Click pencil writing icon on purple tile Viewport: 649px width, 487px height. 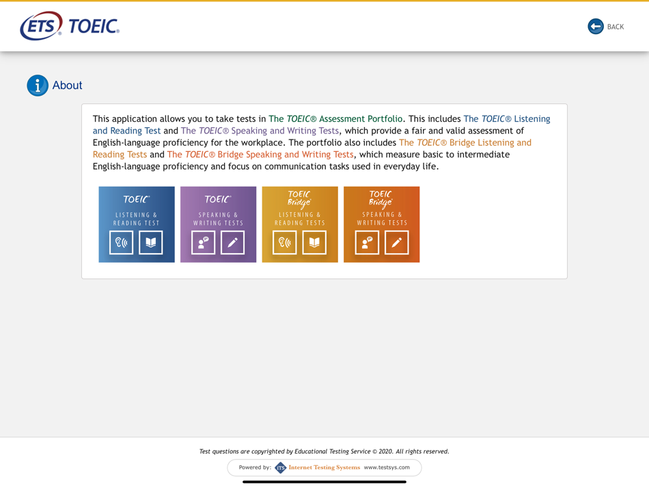232,242
